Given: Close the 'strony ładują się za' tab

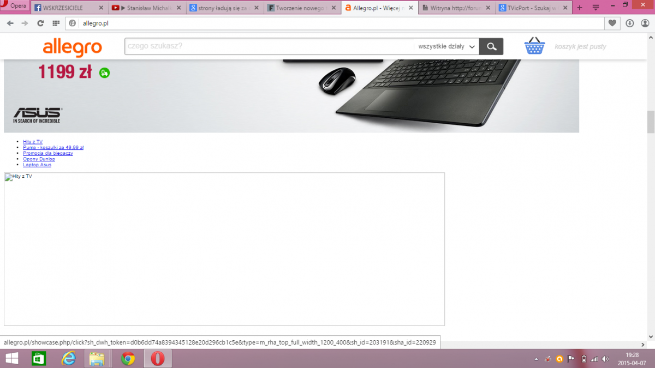Looking at the screenshot, I should (256, 8).
